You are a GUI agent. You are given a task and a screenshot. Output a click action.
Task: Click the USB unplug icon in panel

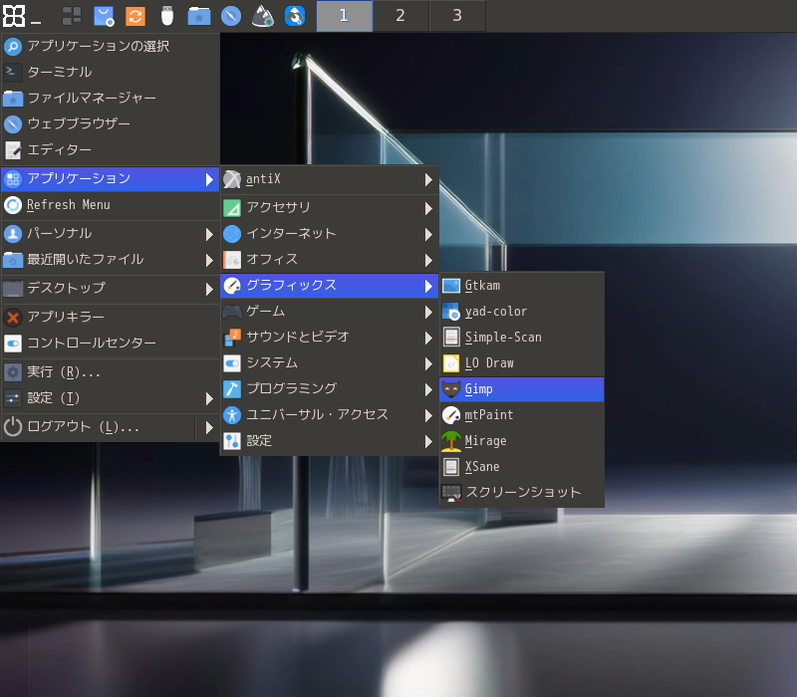[x=167, y=16]
